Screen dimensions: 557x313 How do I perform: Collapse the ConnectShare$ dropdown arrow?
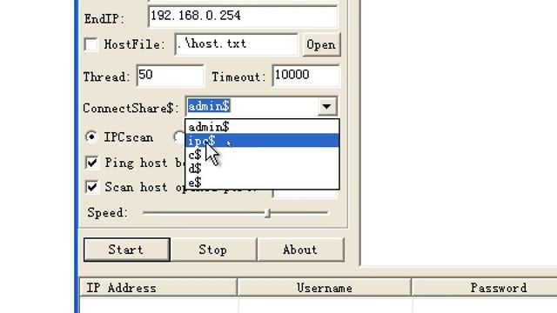[x=327, y=106]
